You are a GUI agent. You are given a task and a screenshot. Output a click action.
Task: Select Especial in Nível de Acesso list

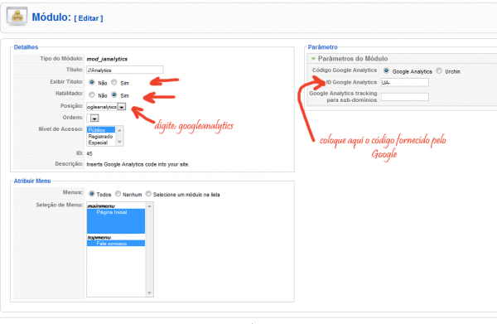(101, 143)
